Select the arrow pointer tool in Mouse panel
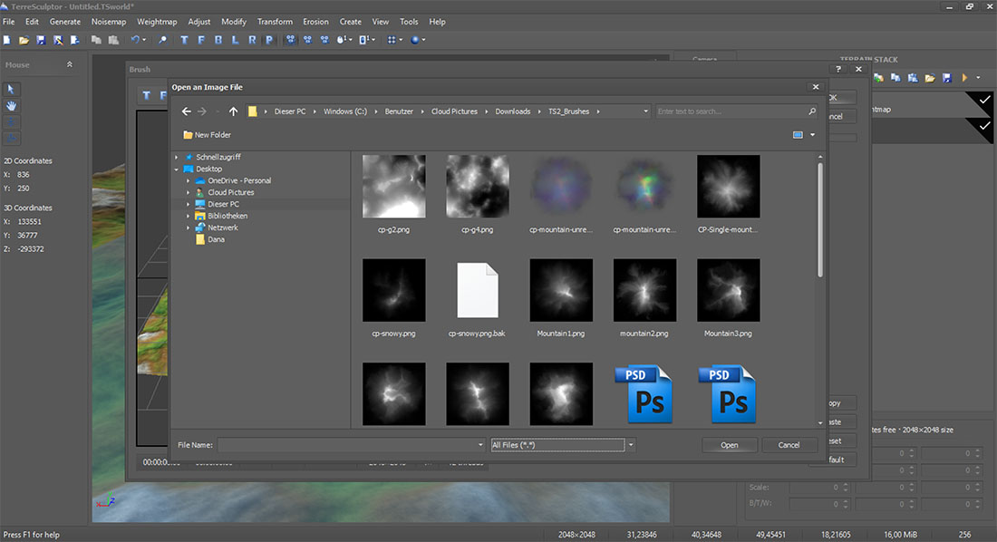 [11, 89]
